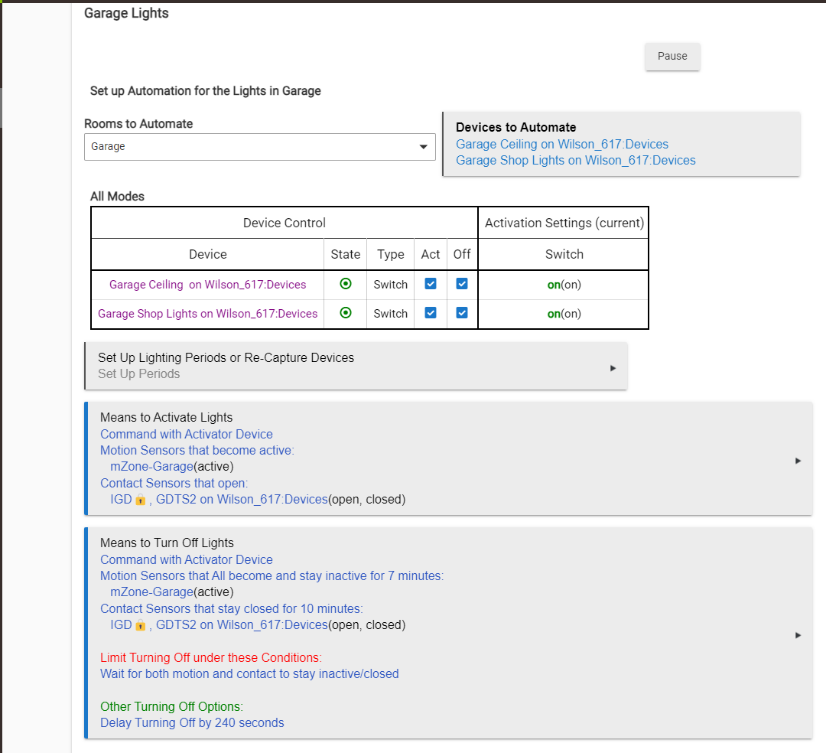Click Delay Turning Off by 240 seconds

(191, 722)
